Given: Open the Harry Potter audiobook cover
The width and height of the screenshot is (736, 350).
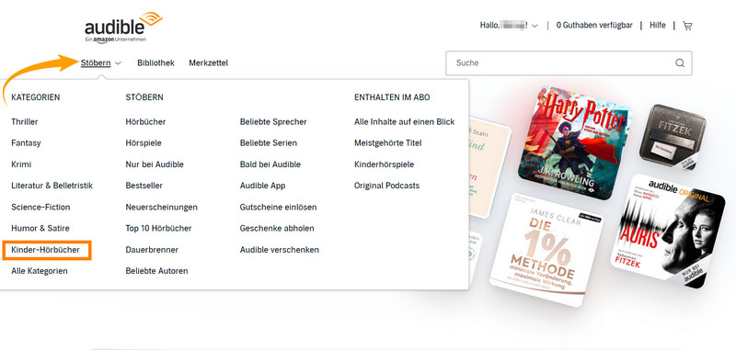Looking at the screenshot, I should click(575, 142).
